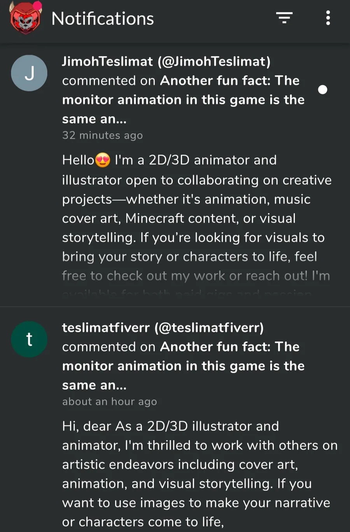Open the post title in teslimatfiverr's notification

pyautogui.click(x=183, y=366)
